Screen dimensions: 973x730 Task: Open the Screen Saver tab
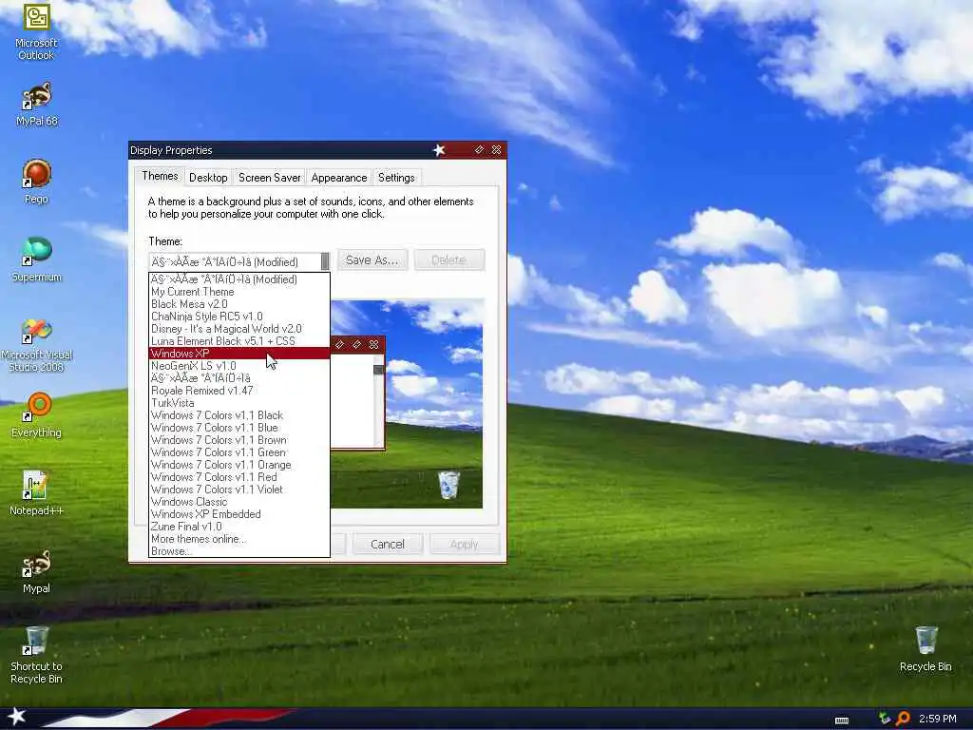click(269, 178)
